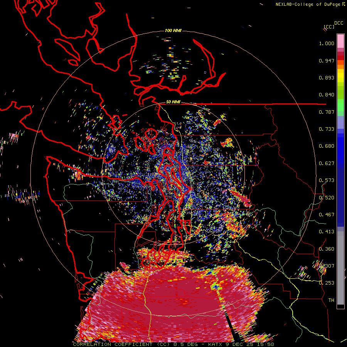Click the Correlation Coefficient caption at bottom
The height and width of the screenshot is (347, 347).
pyautogui.click(x=173, y=344)
